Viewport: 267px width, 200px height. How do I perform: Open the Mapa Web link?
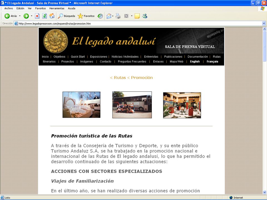point(176,62)
